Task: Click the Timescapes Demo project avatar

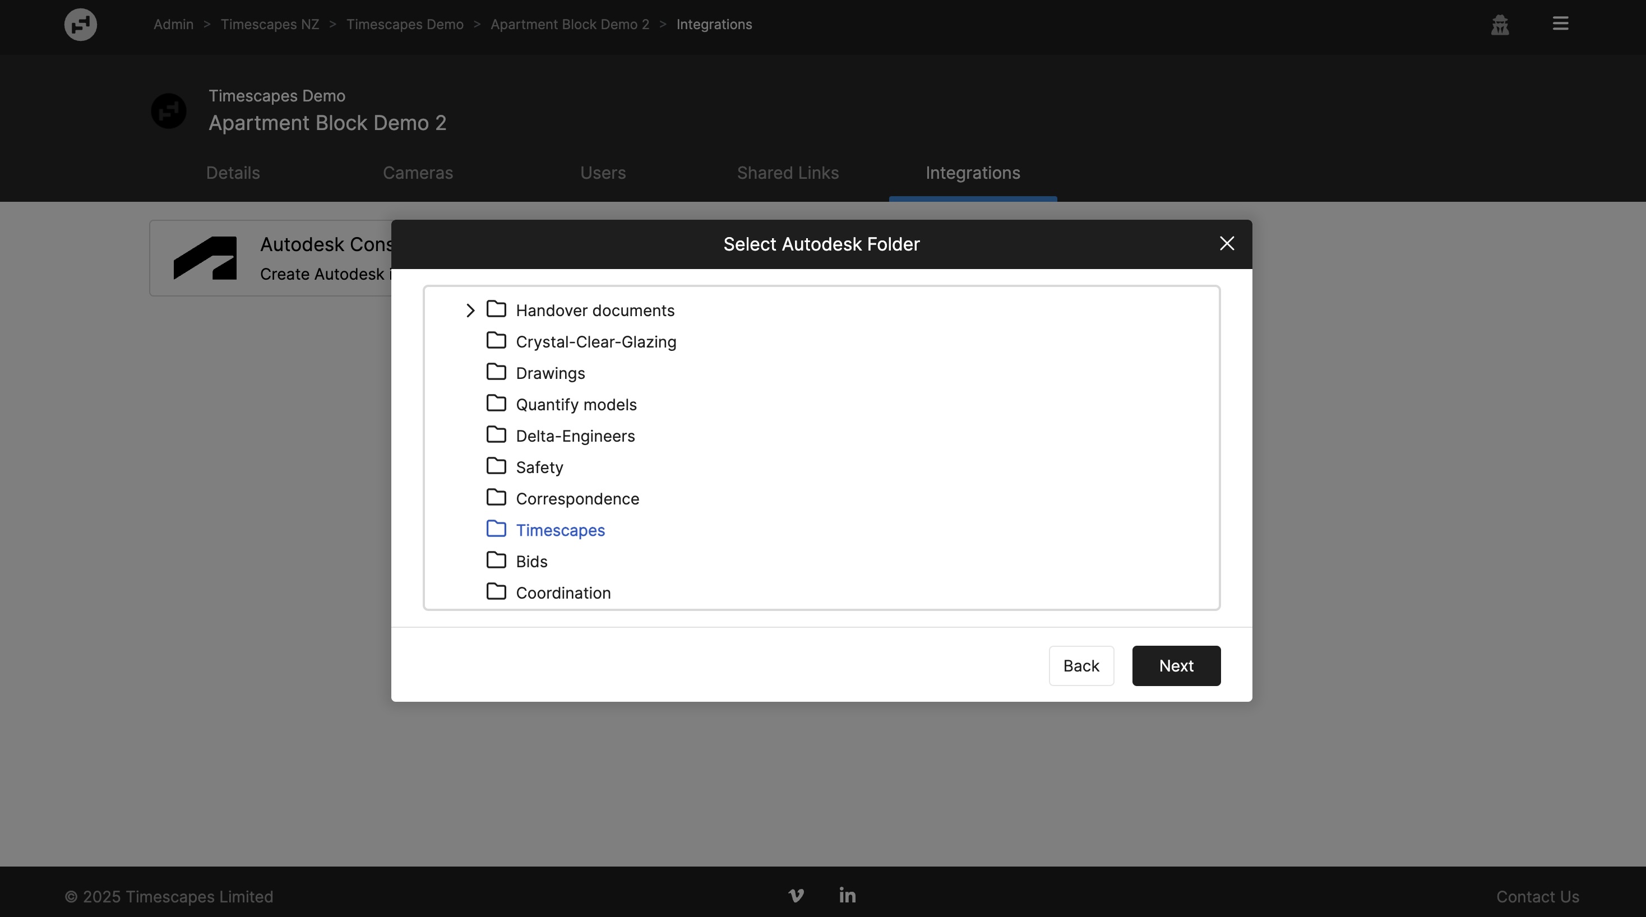Action: pos(169,110)
